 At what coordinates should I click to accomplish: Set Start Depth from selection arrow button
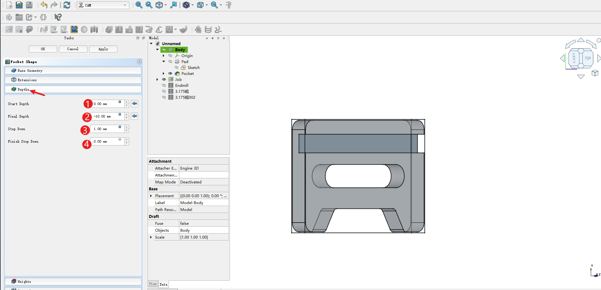tap(134, 103)
